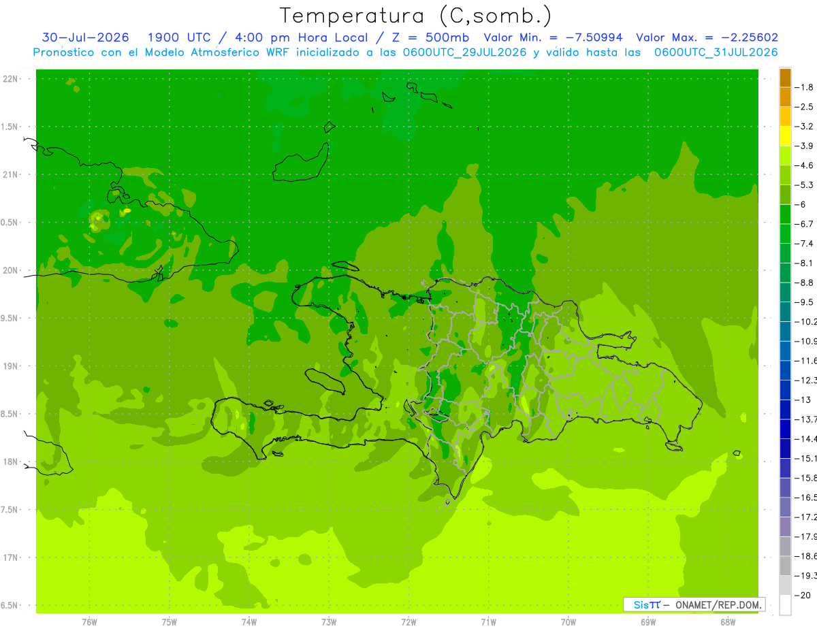Image resolution: width=817 pixels, height=631 pixels.
Task: Click the '-2.5' legend value
Action: [x=804, y=107]
